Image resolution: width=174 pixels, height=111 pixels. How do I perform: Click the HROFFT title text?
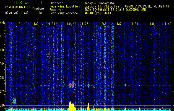28,2
